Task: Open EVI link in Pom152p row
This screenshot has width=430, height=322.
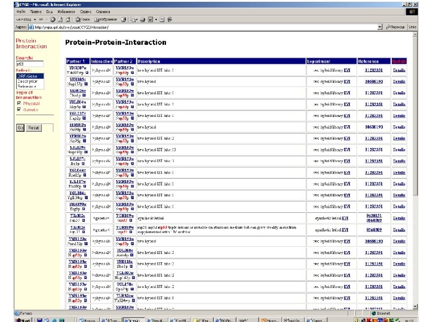Action: pos(347,241)
